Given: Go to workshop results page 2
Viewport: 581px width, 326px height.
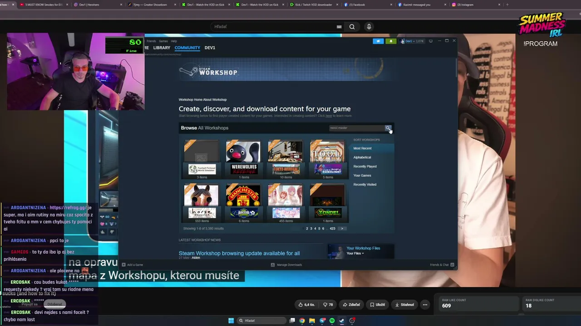Looking at the screenshot, I should [307, 229].
